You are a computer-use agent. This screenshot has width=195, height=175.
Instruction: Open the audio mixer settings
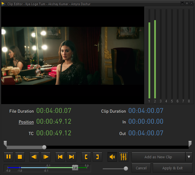coord(124,157)
